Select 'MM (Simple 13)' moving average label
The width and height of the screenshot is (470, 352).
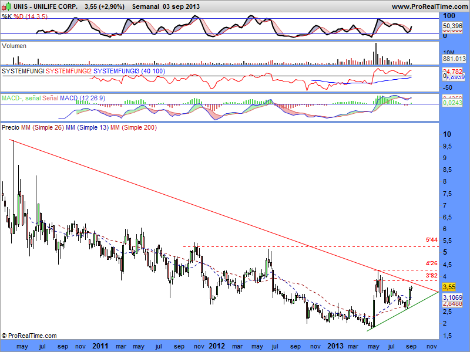(x=87, y=127)
